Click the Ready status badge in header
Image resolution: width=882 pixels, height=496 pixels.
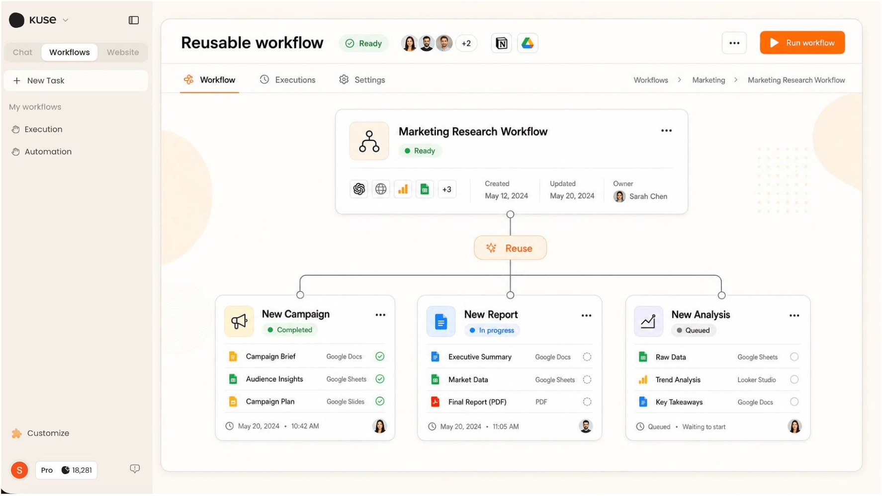(363, 43)
